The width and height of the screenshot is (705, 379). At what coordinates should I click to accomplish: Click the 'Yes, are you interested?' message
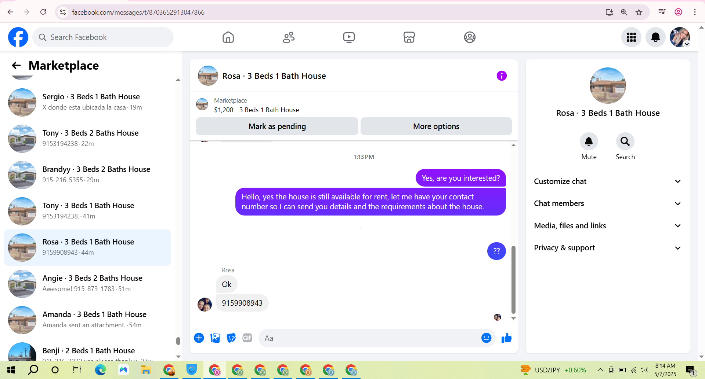pyautogui.click(x=460, y=178)
